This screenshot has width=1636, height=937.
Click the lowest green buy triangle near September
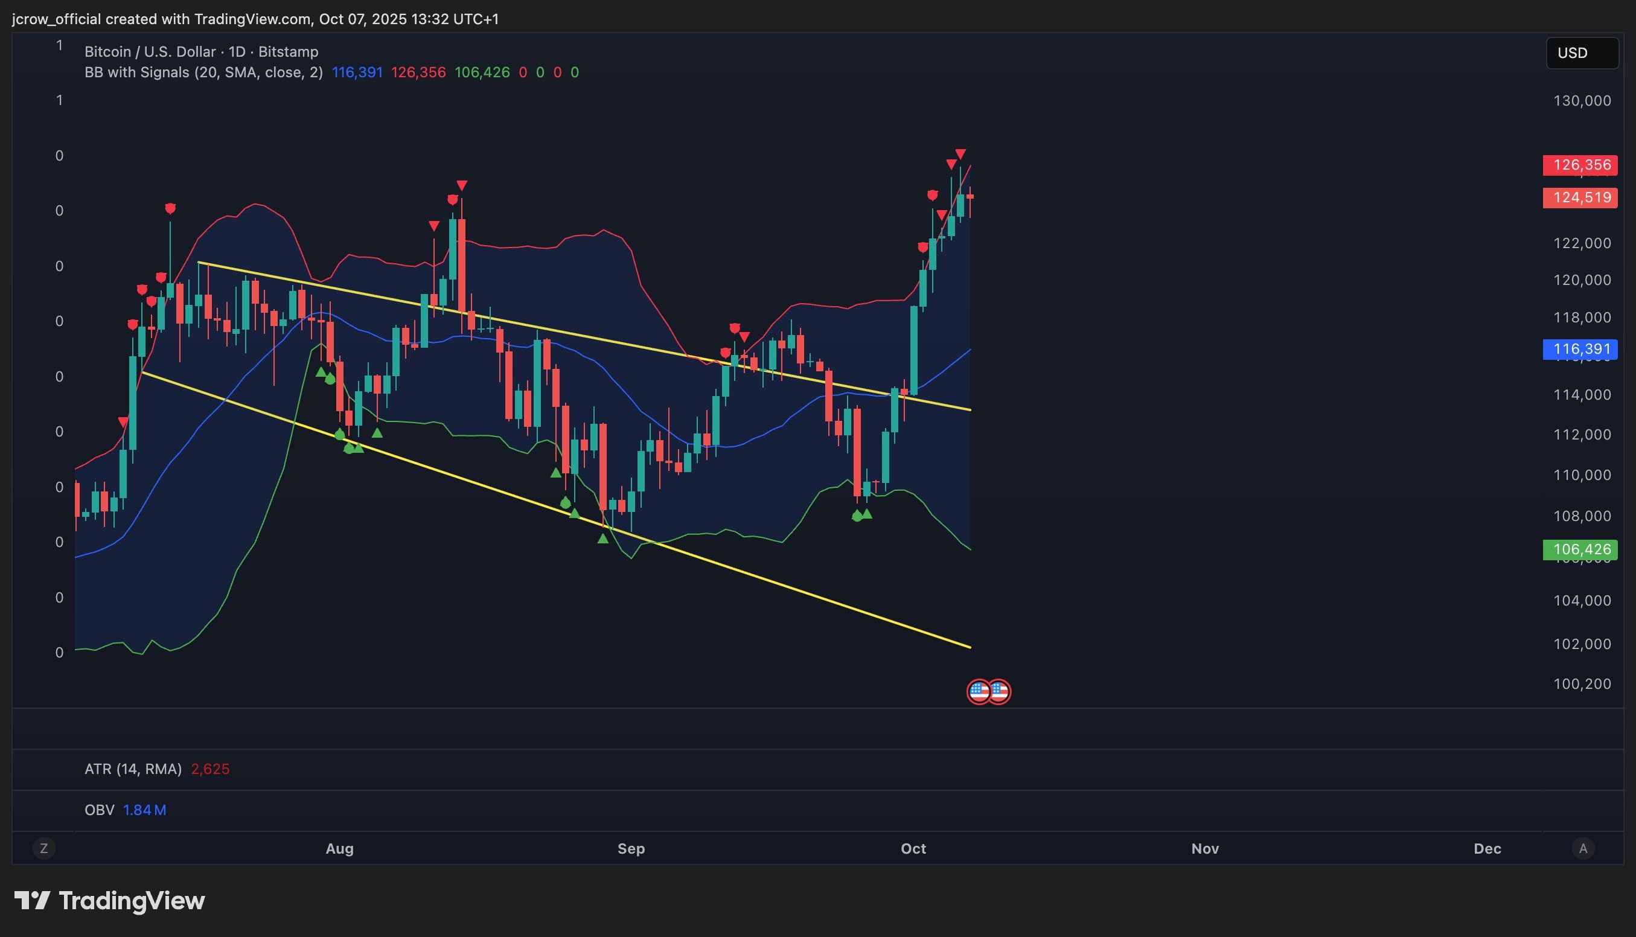coord(603,539)
